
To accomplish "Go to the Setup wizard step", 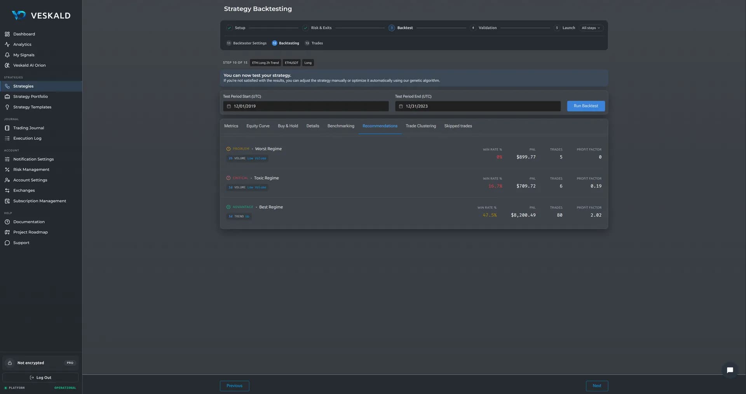I will click(x=236, y=28).
